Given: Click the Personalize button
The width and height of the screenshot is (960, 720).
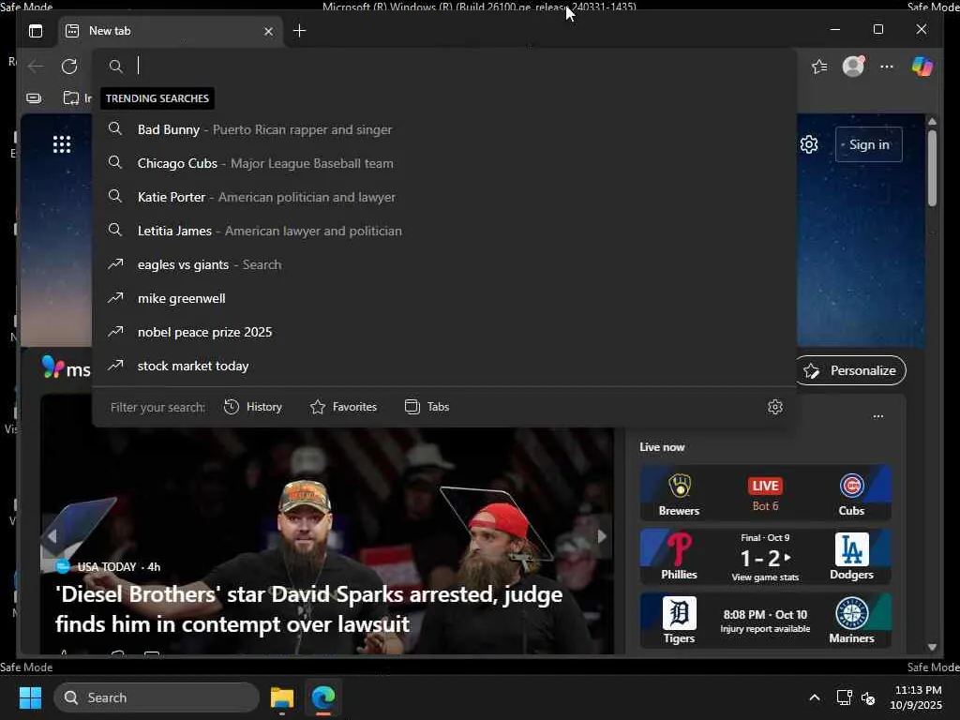Looking at the screenshot, I should [x=850, y=370].
